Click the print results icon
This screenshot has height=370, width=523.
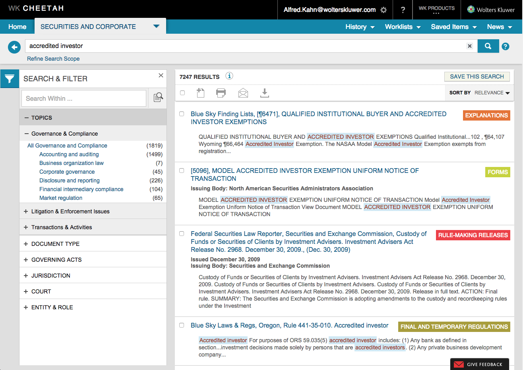221,93
